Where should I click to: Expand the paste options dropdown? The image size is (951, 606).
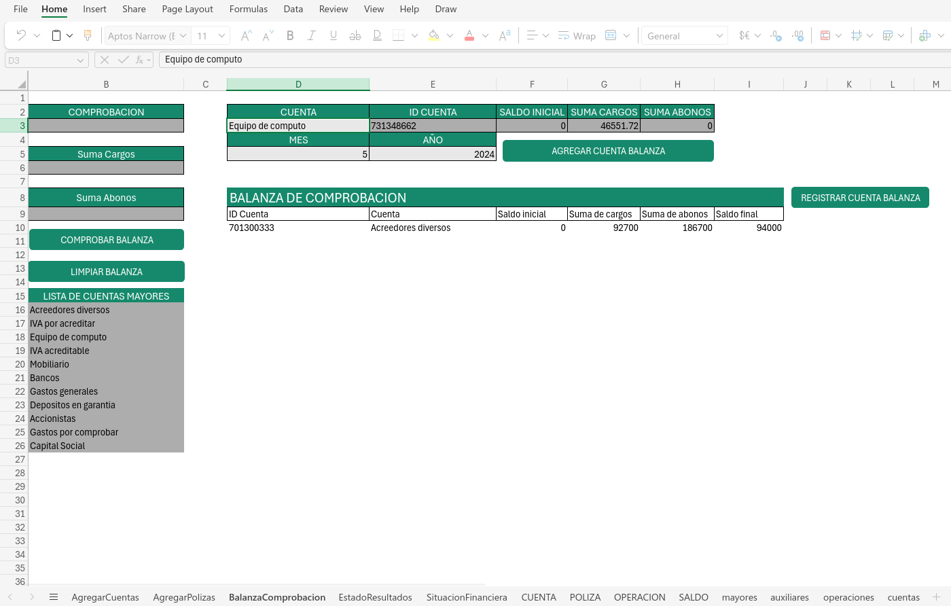(x=69, y=35)
